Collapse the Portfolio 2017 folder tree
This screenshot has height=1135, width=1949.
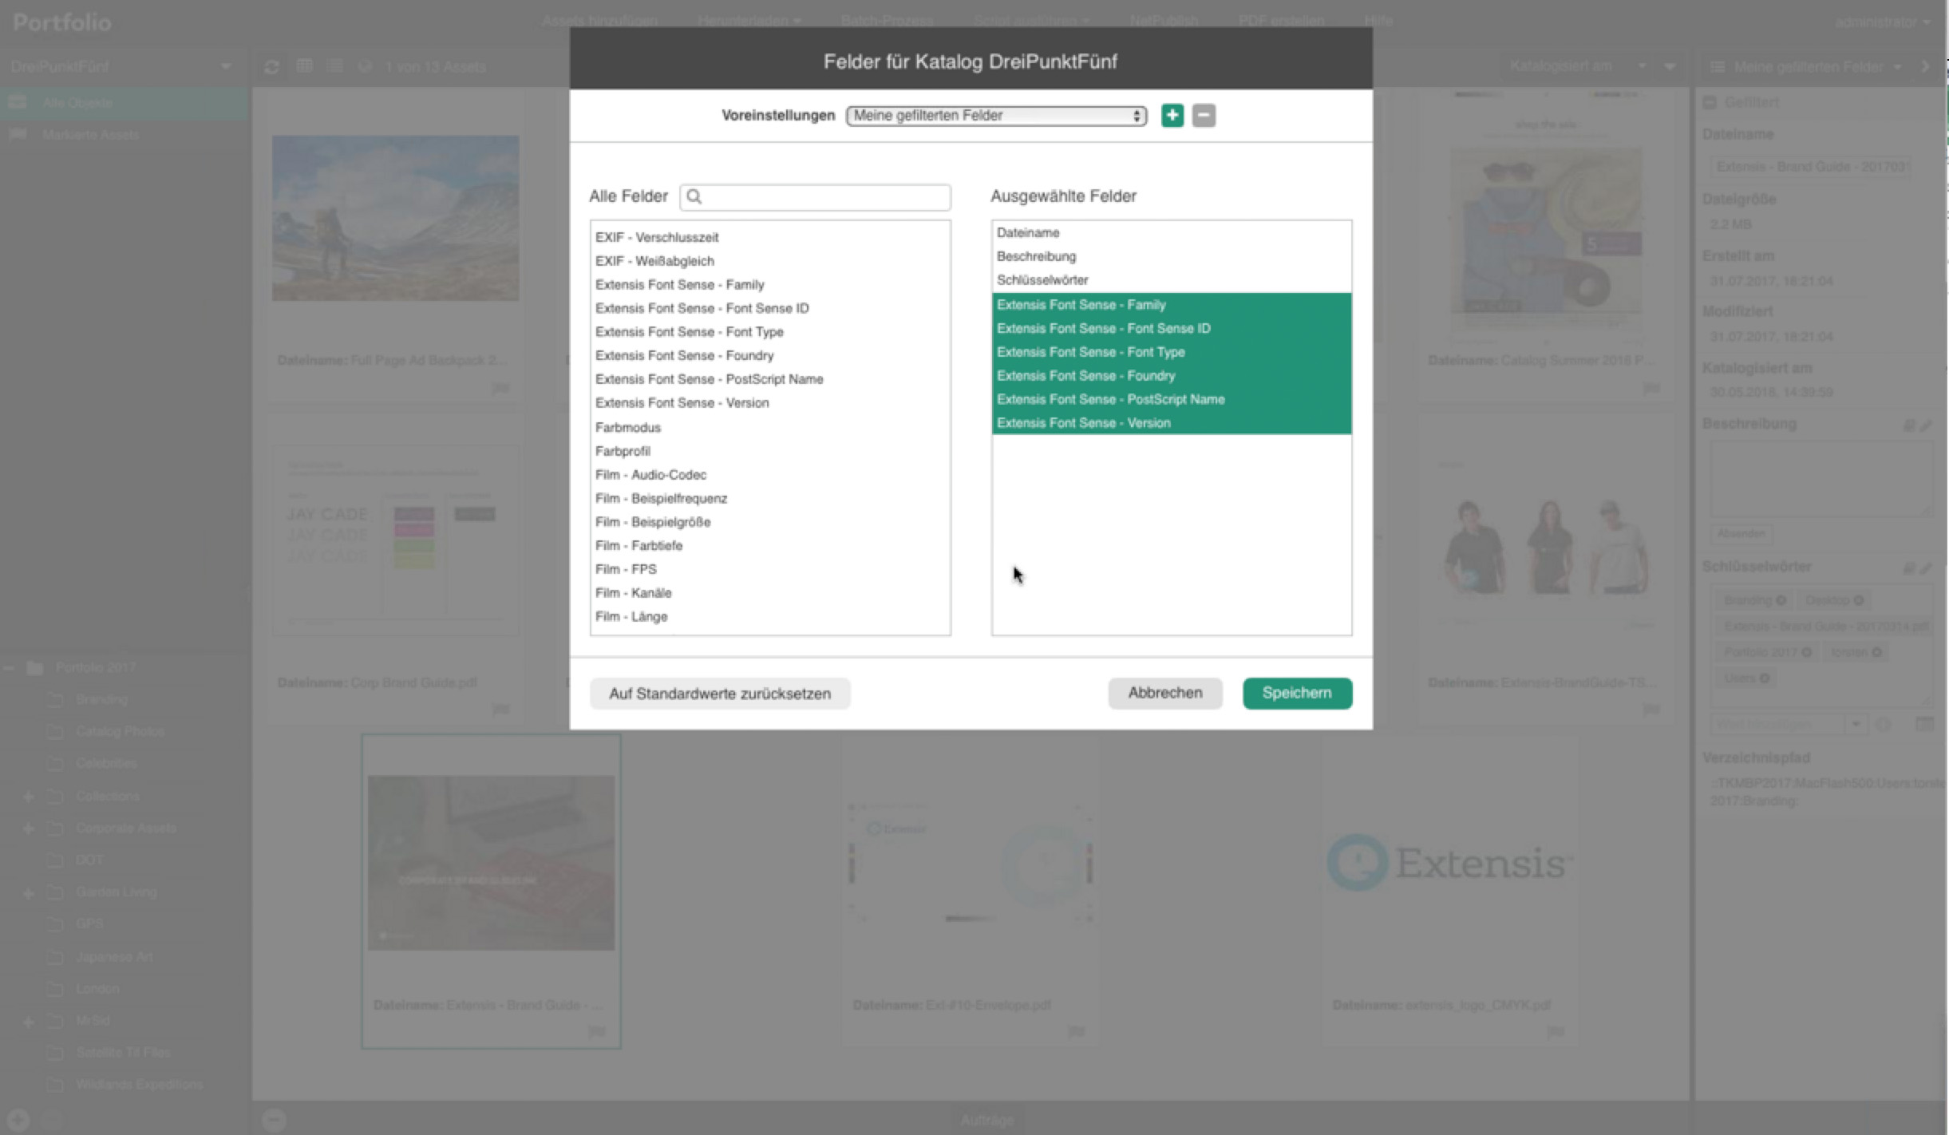tap(9, 667)
